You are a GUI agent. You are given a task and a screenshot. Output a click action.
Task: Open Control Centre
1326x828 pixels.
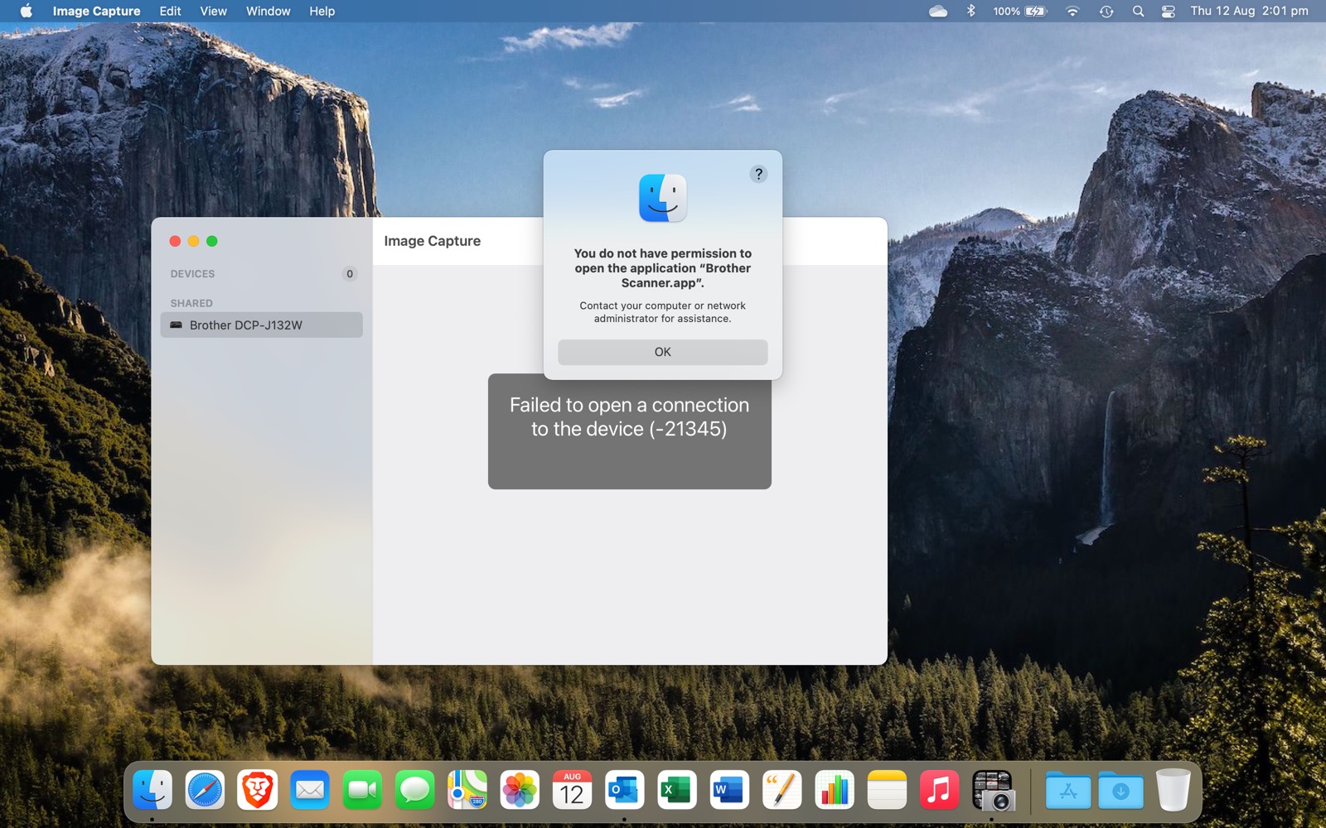click(x=1168, y=11)
